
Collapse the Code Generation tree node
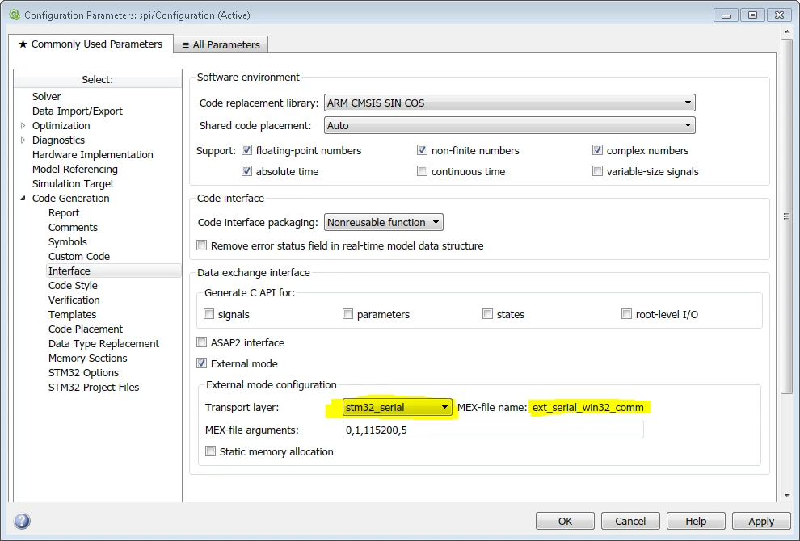(23, 199)
